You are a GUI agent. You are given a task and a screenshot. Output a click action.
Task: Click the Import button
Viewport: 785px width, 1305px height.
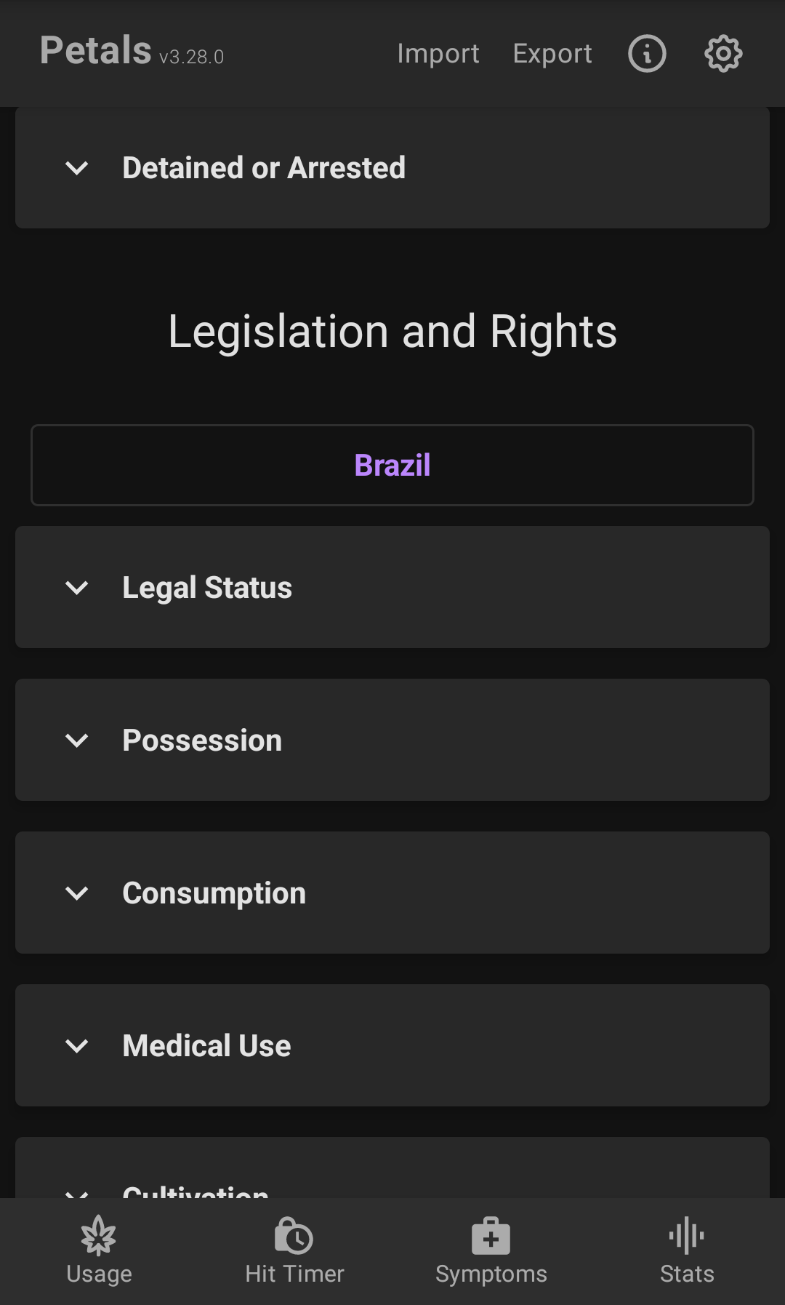(x=438, y=54)
